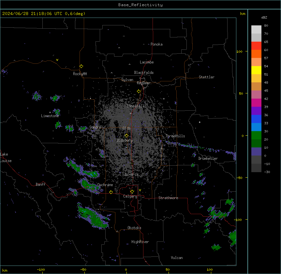This screenshot has height=274, width=281.
Task: Pick the yellow 51-54 dBZ legend swatch
Action: [256, 70]
